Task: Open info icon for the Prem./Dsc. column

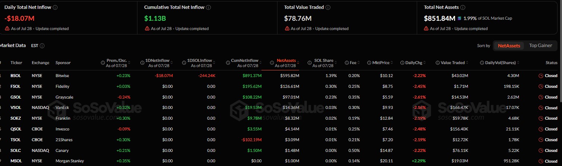Action: coord(103,63)
